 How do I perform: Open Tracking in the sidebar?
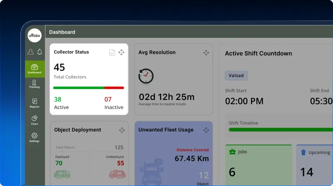click(34, 84)
